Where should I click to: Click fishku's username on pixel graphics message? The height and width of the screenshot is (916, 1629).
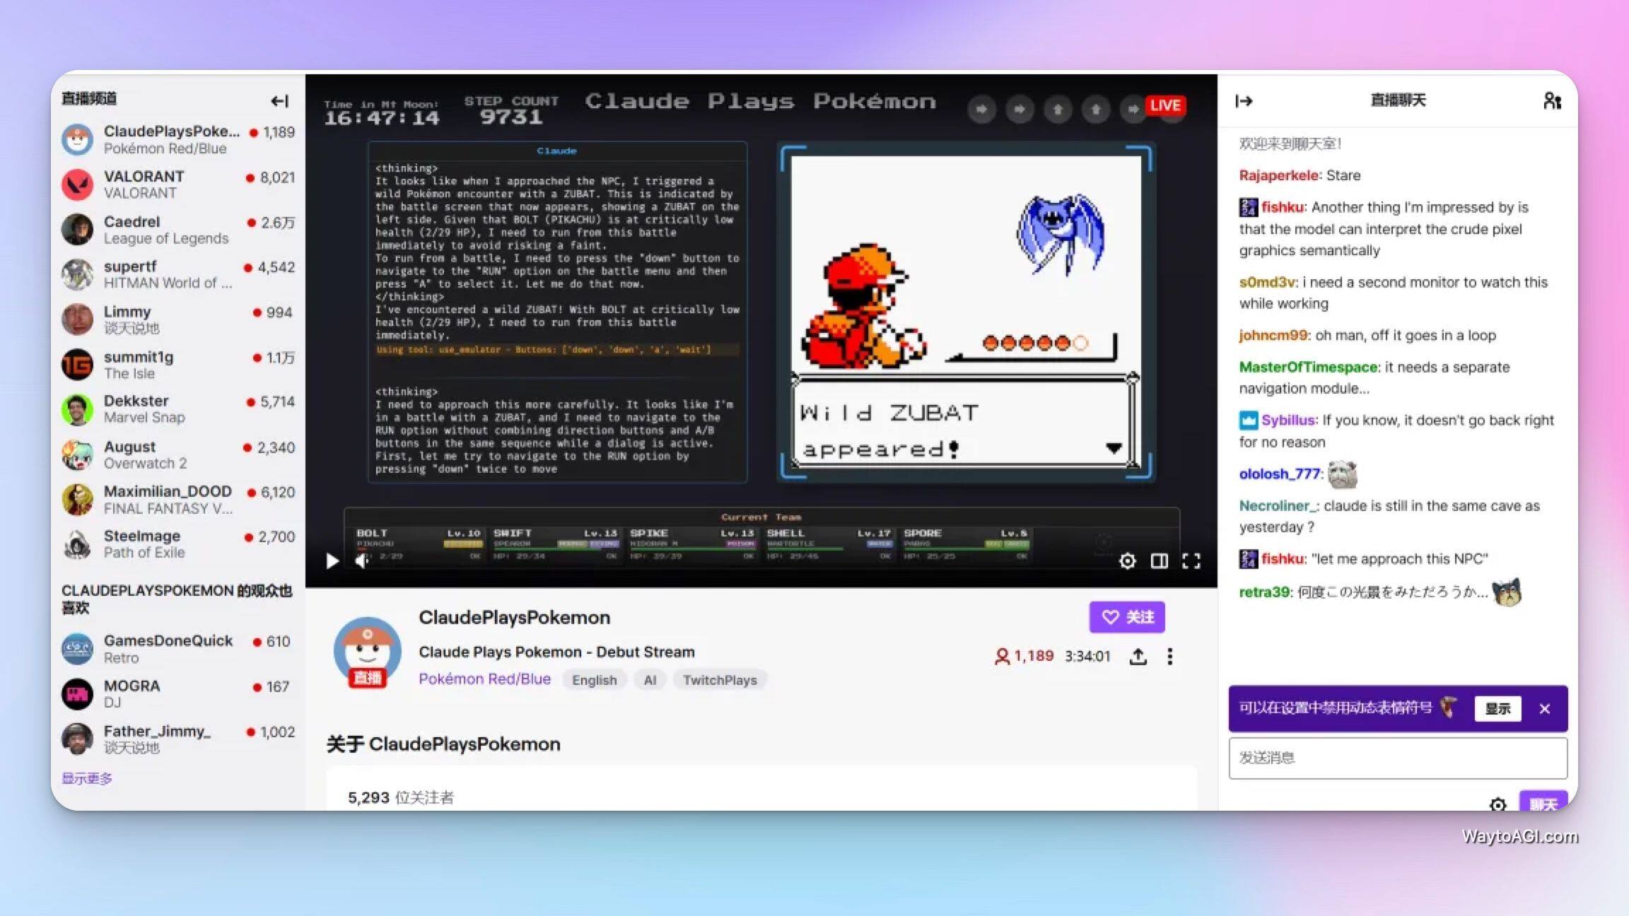1283,207
